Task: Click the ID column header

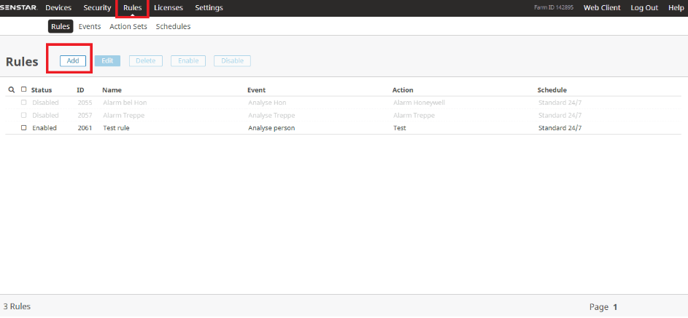Action: (x=80, y=90)
